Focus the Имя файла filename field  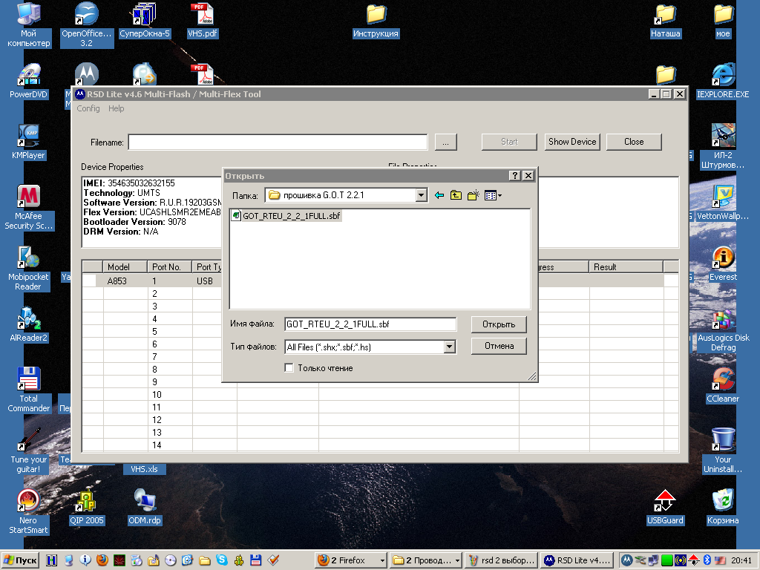(x=370, y=324)
